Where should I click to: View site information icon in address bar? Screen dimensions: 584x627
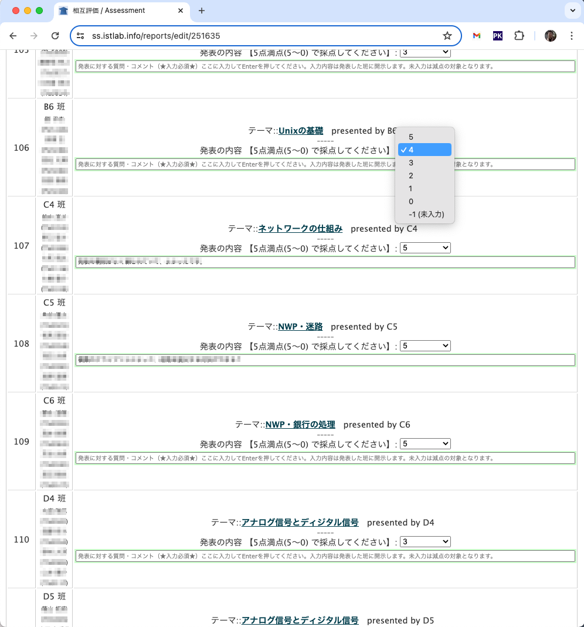(x=81, y=36)
